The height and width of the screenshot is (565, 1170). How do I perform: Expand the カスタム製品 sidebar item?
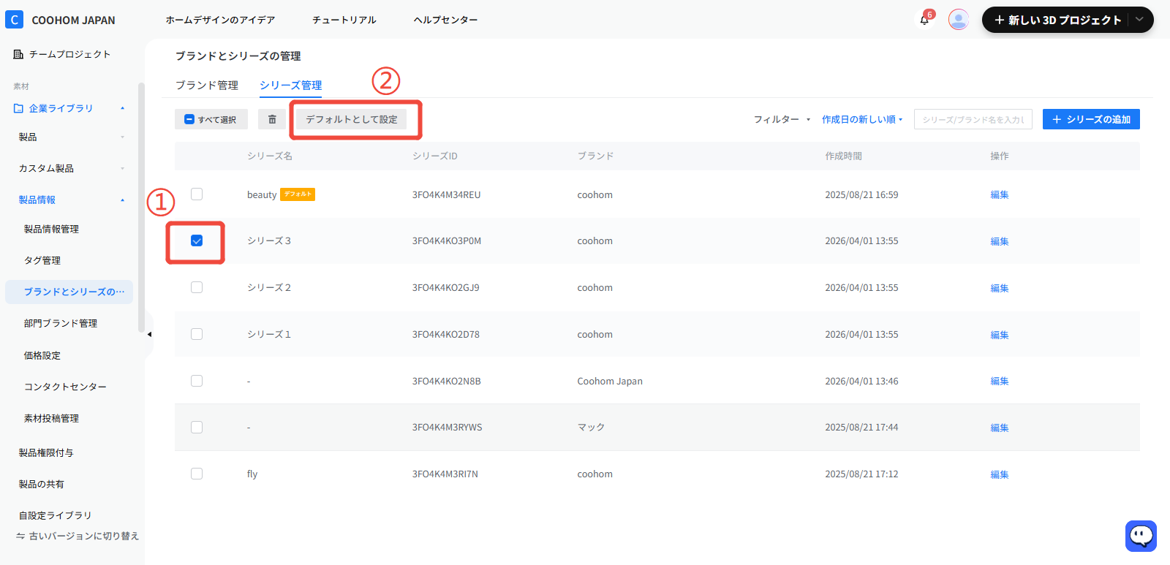[x=122, y=168]
